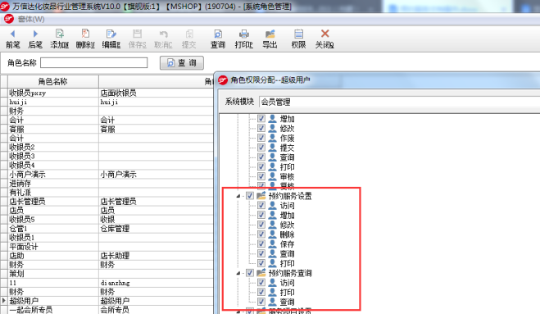The height and width of the screenshot is (314, 540).
Task: Open the 窗体(W) menu
Action: (x=31, y=20)
